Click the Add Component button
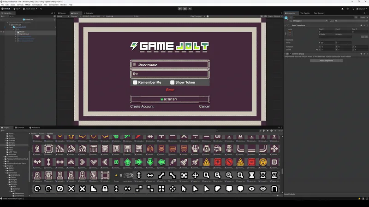 pyautogui.click(x=326, y=61)
